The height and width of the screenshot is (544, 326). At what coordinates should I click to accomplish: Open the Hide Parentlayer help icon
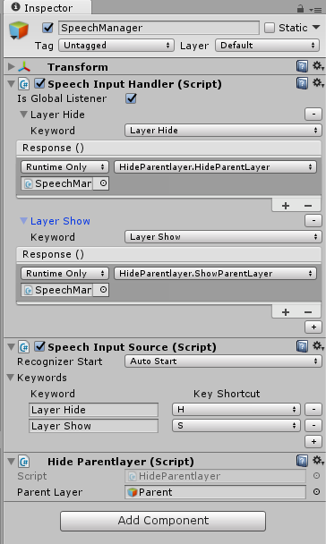click(302, 461)
